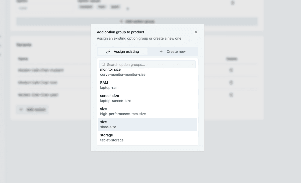Close the Add option group dialog

(x=196, y=32)
